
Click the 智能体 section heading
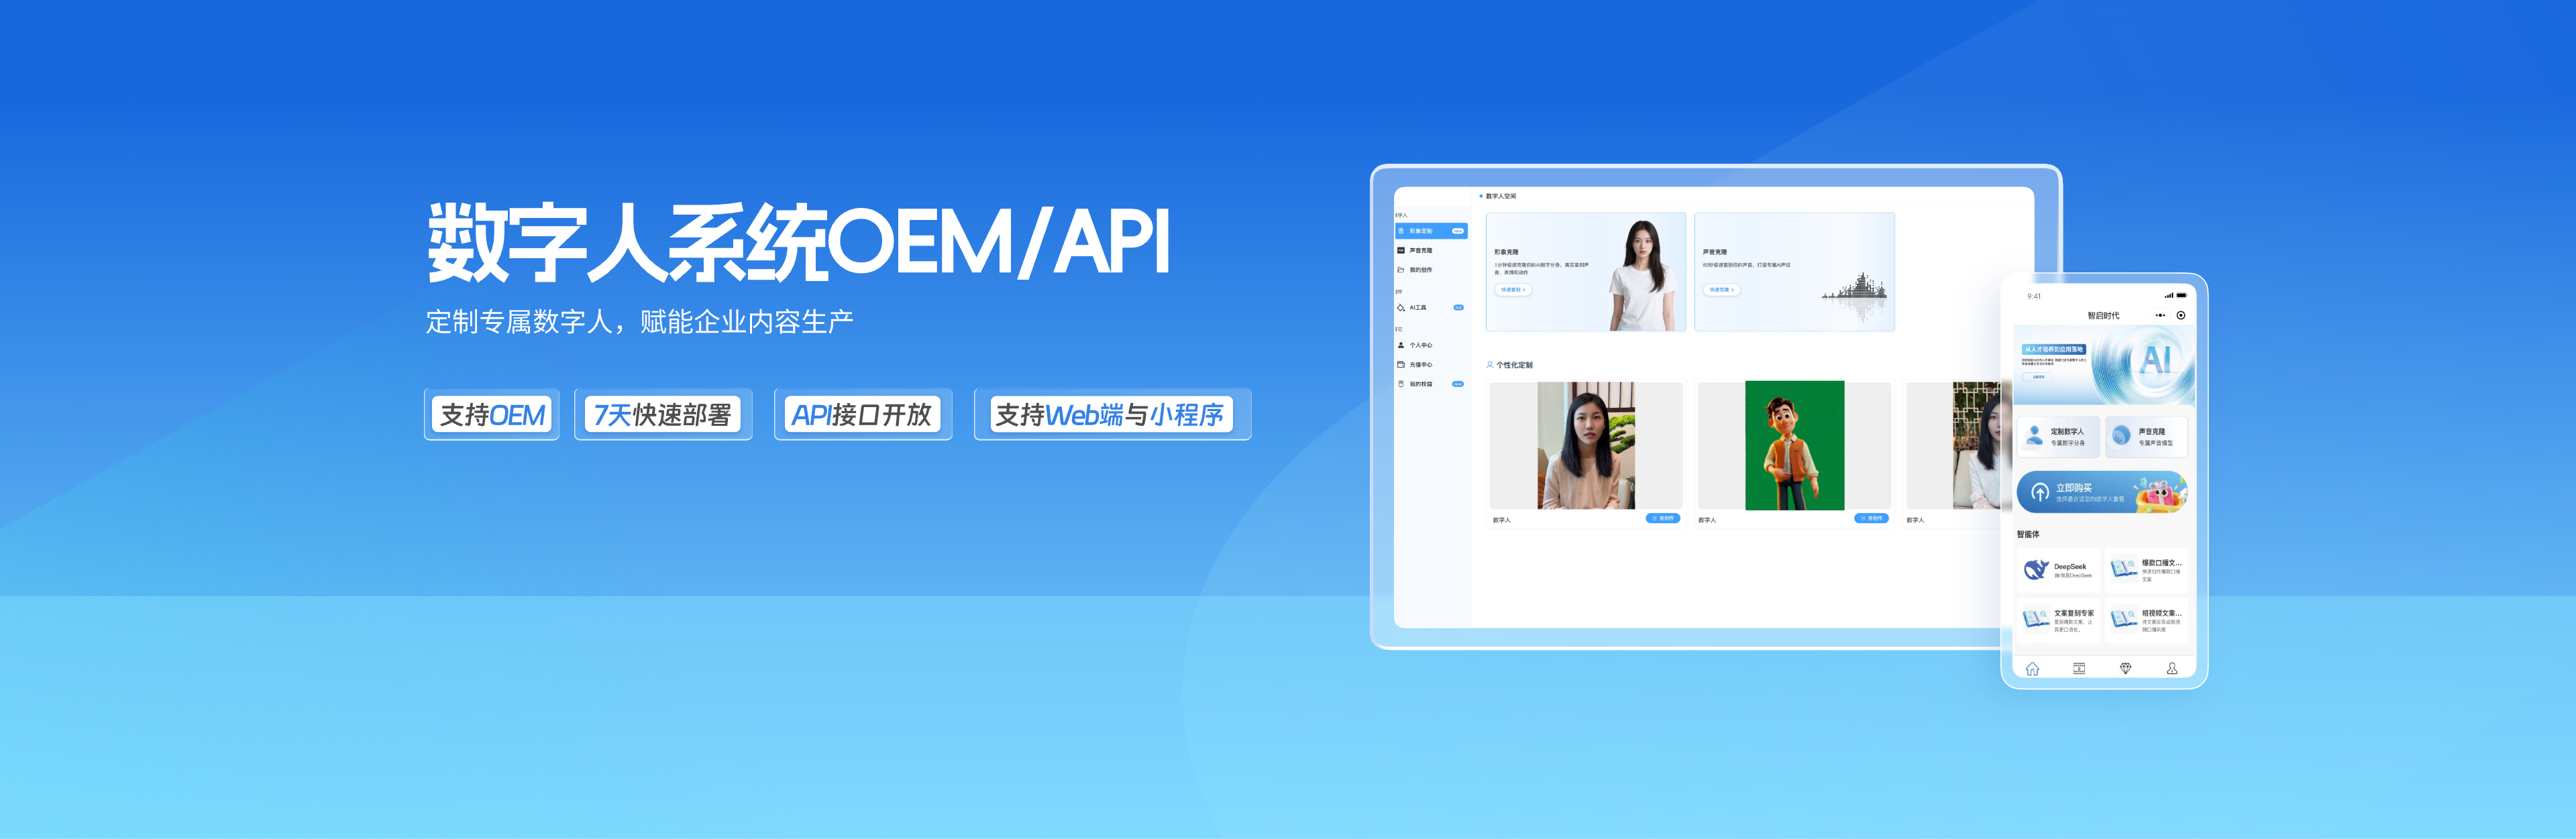(x=2028, y=535)
